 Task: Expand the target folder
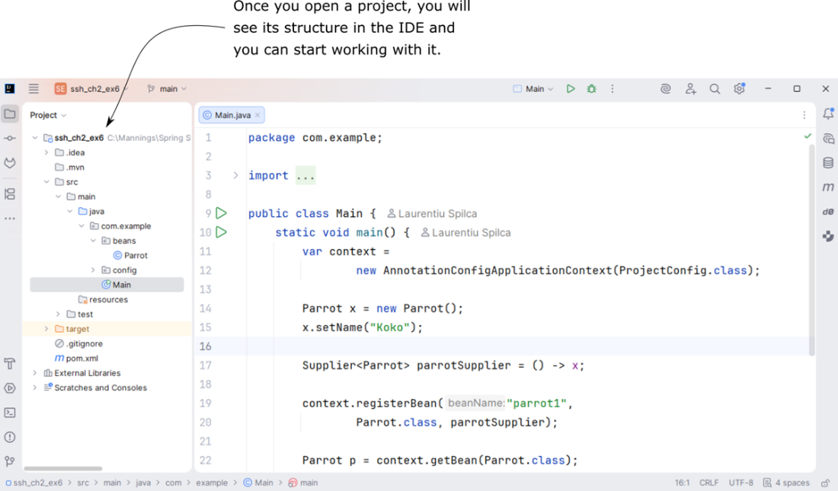pos(46,329)
